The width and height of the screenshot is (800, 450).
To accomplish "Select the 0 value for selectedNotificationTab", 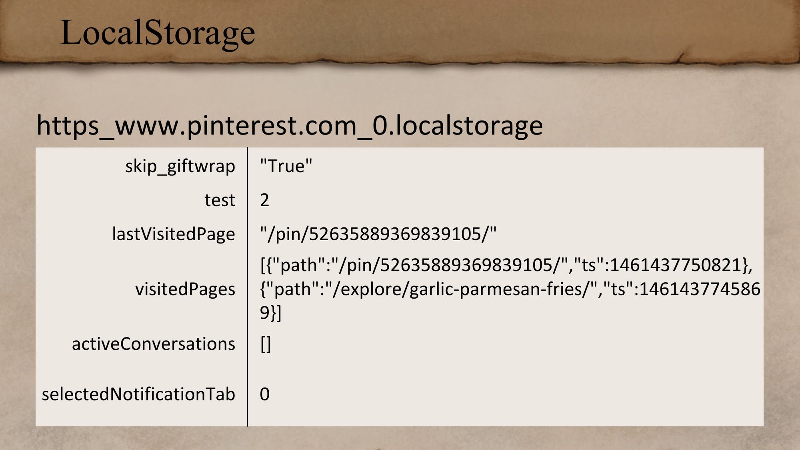I will tap(264, 394).
